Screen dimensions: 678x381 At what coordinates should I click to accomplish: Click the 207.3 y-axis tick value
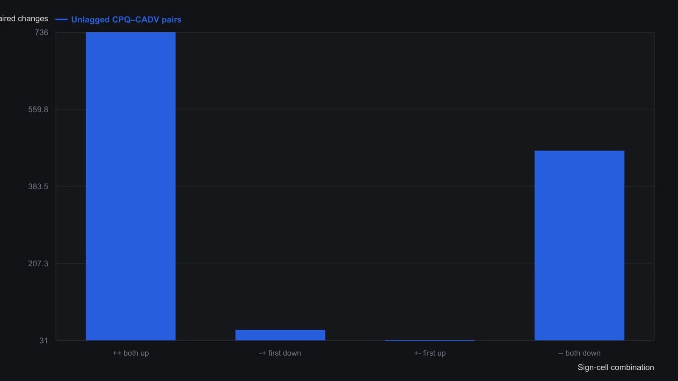38,264
